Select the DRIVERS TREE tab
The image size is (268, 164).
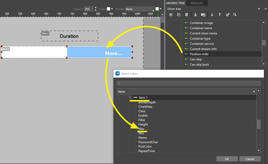(x=175, y=3)
